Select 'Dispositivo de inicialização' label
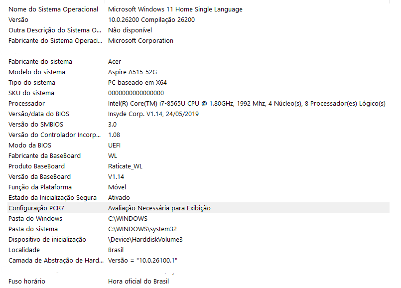Viewport: 401px width, 288px height. [47, 240]
